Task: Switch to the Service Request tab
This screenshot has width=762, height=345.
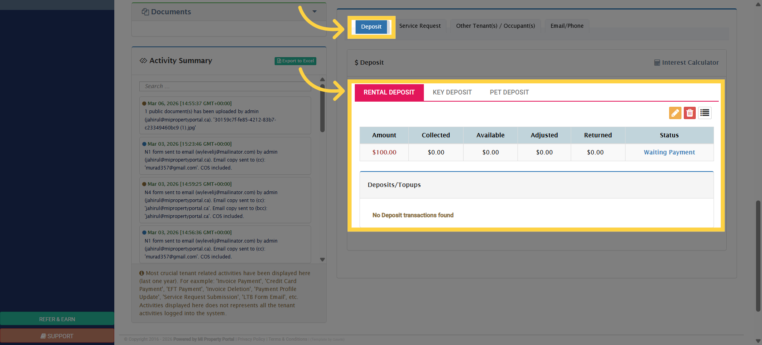Action: click(x=420, y=26)
